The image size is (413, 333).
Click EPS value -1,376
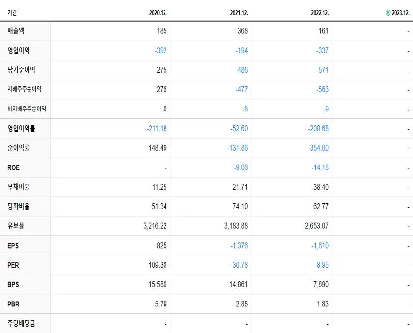[239, 245]
